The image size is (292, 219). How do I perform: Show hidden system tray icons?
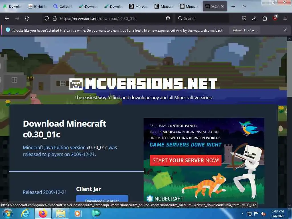tap(243, 214)
